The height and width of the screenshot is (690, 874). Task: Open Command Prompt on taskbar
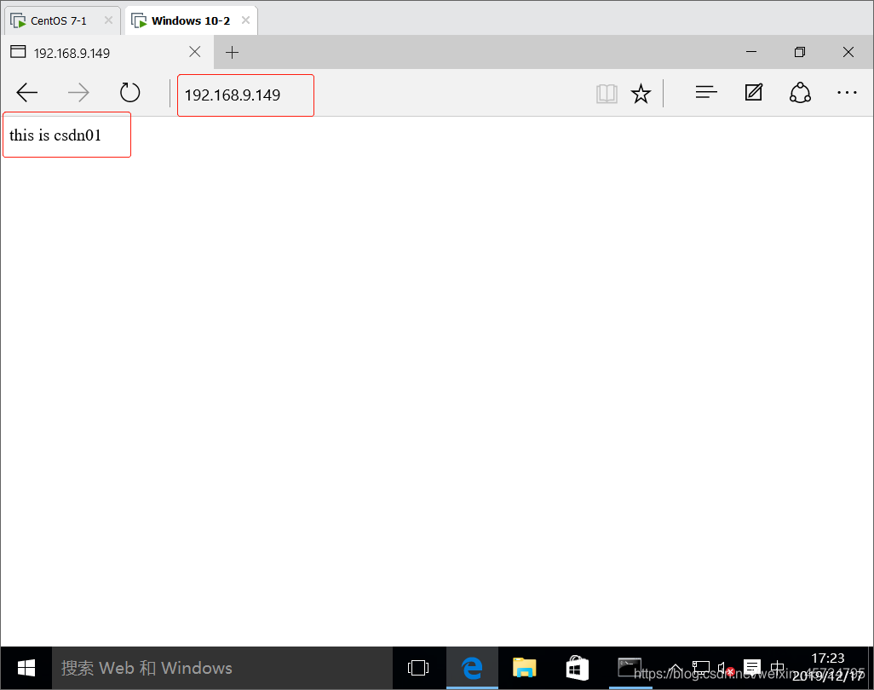630,668
